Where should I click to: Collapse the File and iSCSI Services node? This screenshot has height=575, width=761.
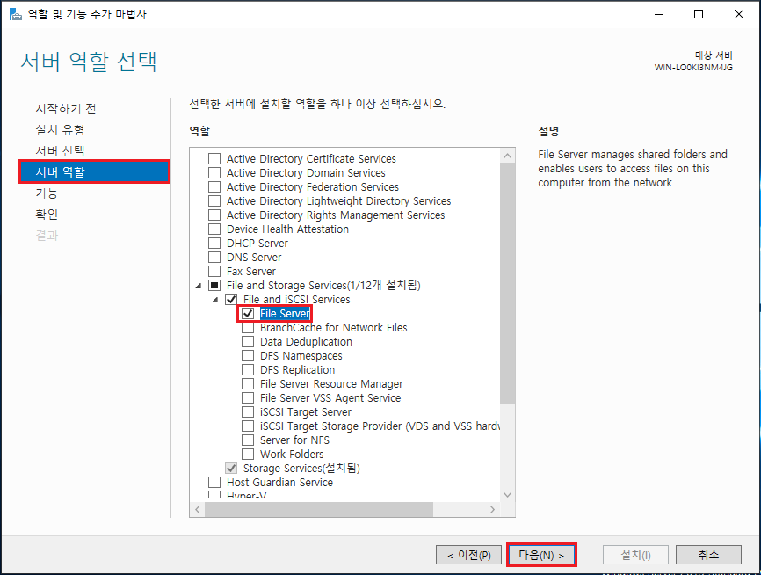pyautogui.click(x=214, y=299)
